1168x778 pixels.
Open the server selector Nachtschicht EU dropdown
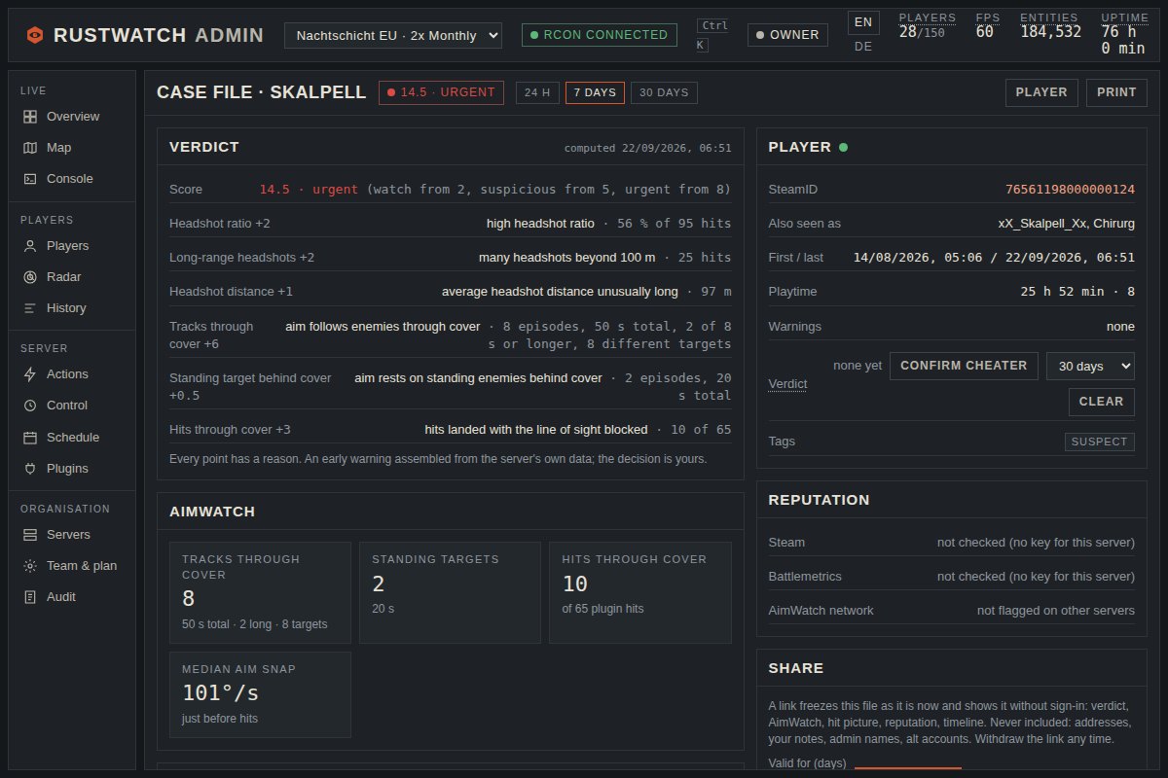coord(393,35)
